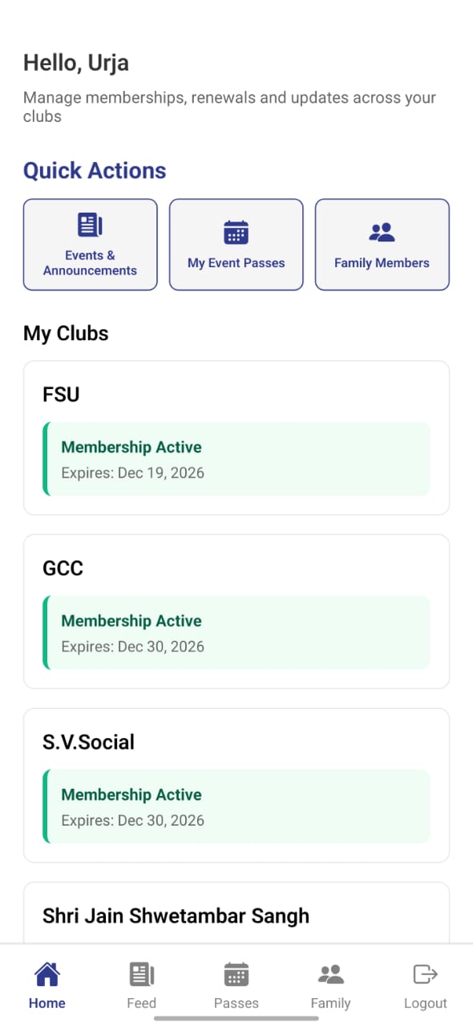
Task: Select the Family icon in the bottom bar
Action: (330, 973)
